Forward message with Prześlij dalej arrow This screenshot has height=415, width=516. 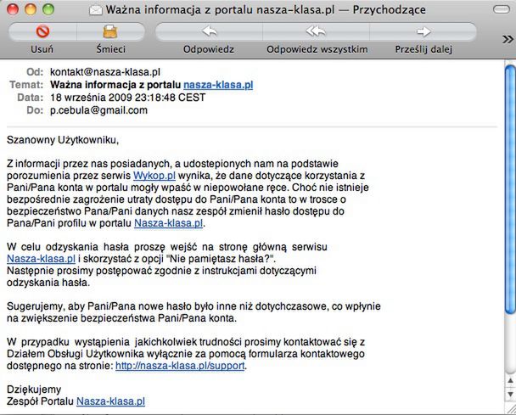pos(423,32)
